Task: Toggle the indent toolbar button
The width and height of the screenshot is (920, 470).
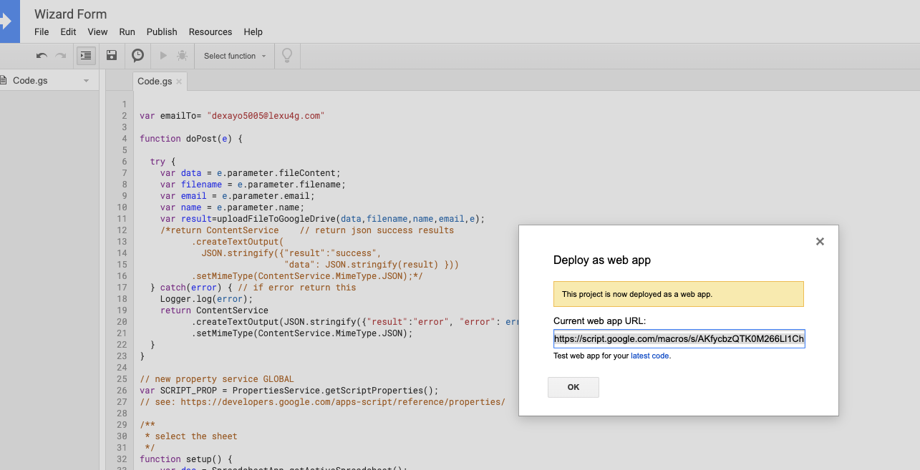Action: click(x=86, y=56)
